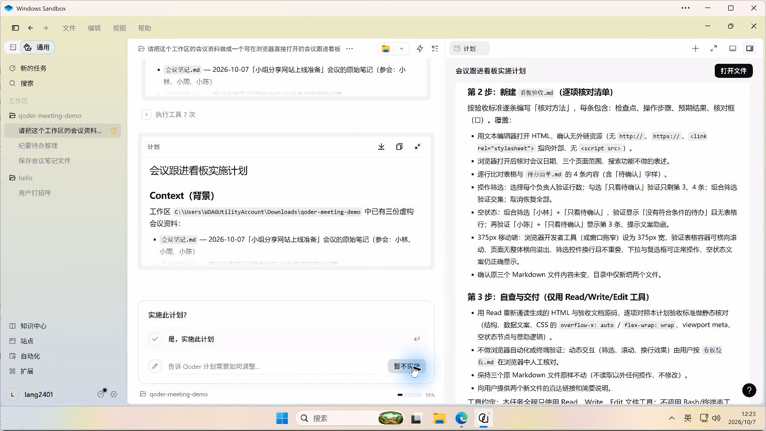Switch to the terminal mode icon
Screen dimensions: 766x431
pos(13,47)
